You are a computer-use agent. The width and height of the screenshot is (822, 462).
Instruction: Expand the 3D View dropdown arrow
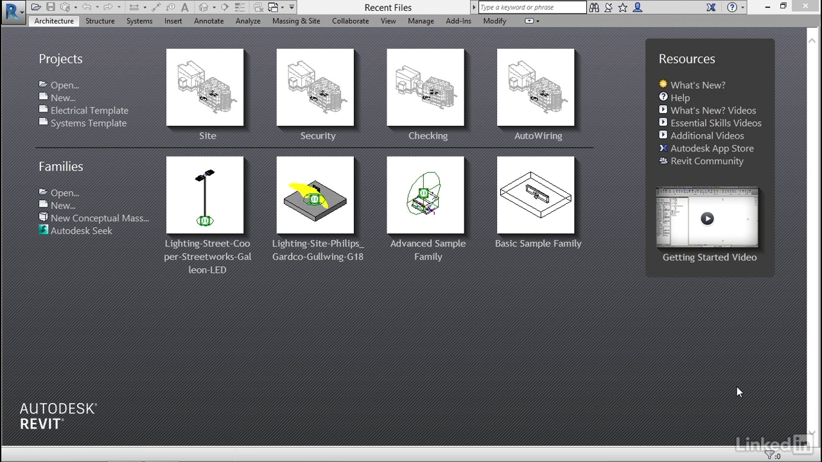pos(214,8)
